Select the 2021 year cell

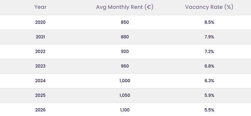(x=40, y=37)
